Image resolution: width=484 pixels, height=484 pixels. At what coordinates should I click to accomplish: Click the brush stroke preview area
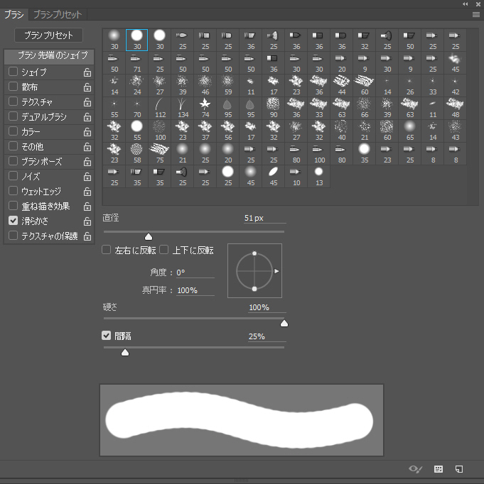pos(242,420)
